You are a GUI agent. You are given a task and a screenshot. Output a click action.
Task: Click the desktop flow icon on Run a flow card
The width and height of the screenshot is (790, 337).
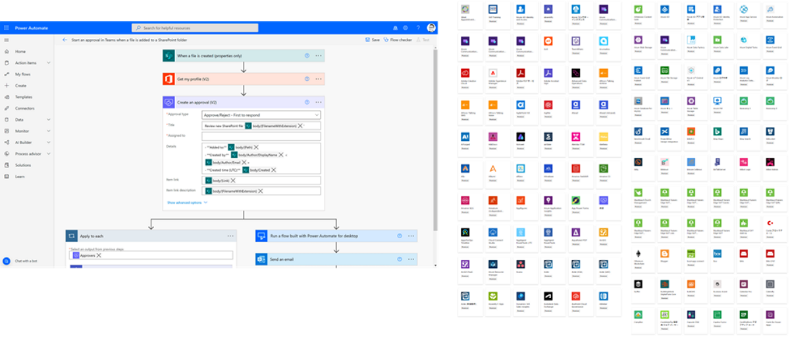pyautogui.click(x=261, y=236)
